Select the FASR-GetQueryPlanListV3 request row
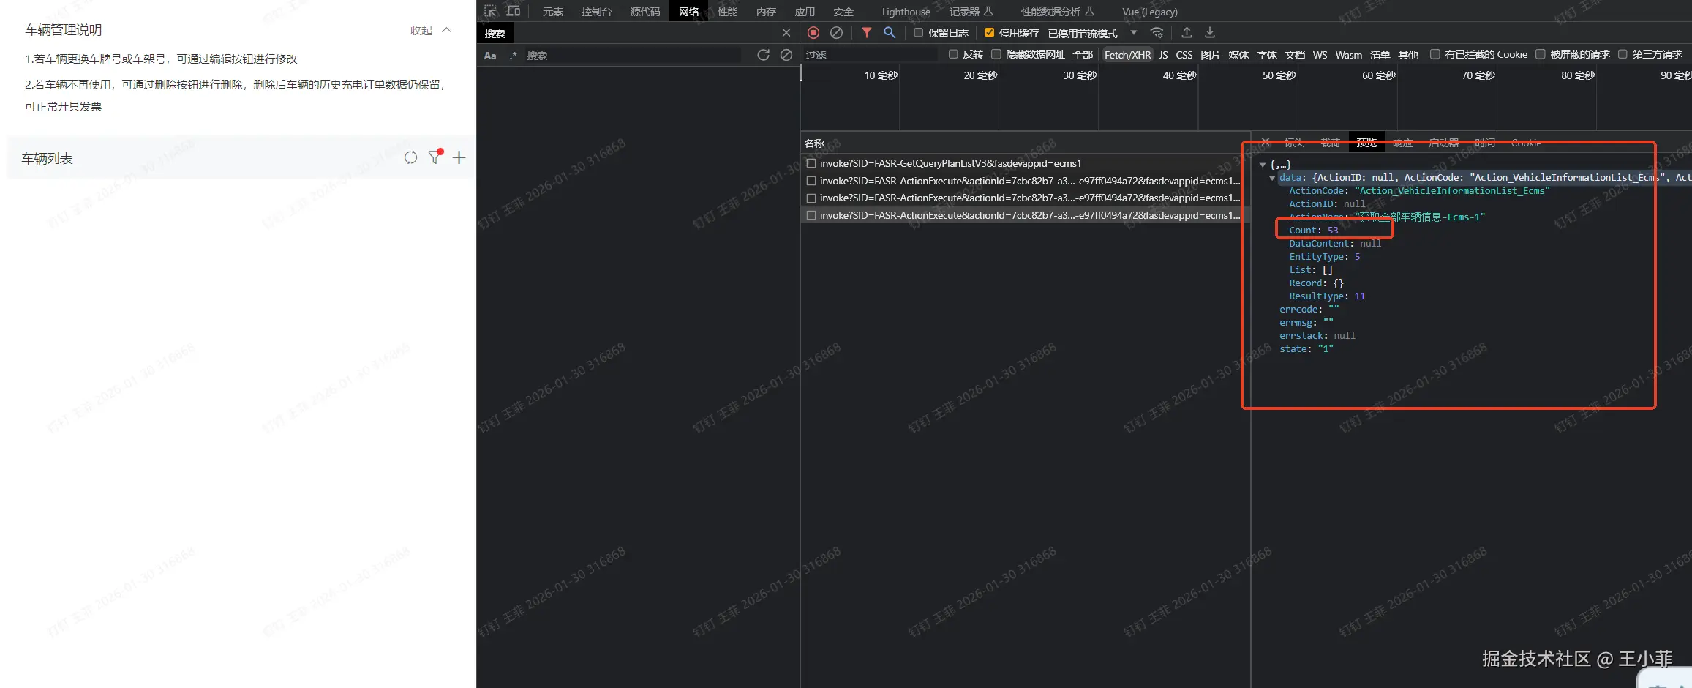The image size is (1692, 688). click(1025, 163)
